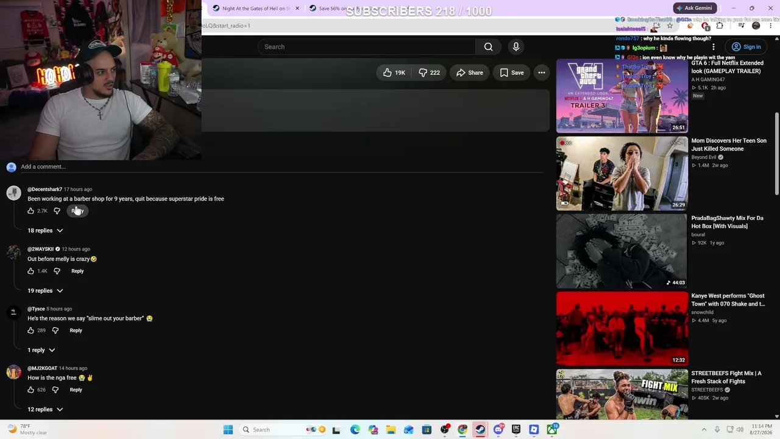This screenshot has width=780, height=439.
Task: Expand 18 replies under @Decentshark7 comment
Action: click(45, 230)
